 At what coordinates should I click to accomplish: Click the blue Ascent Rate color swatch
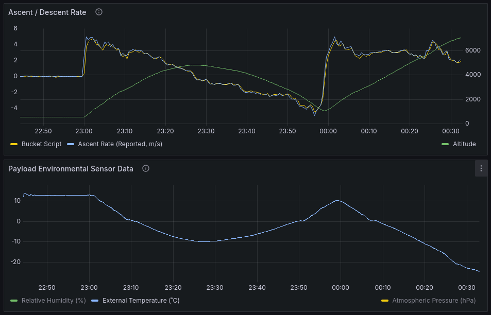click(x=71, y=144)
